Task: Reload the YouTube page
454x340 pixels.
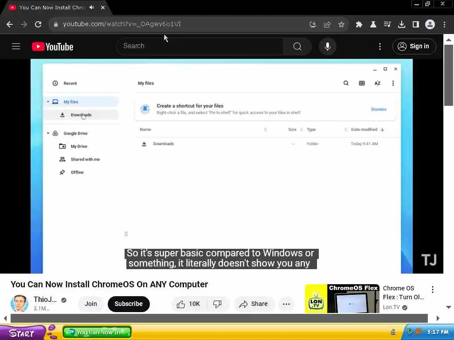Action: pos(38,24)
